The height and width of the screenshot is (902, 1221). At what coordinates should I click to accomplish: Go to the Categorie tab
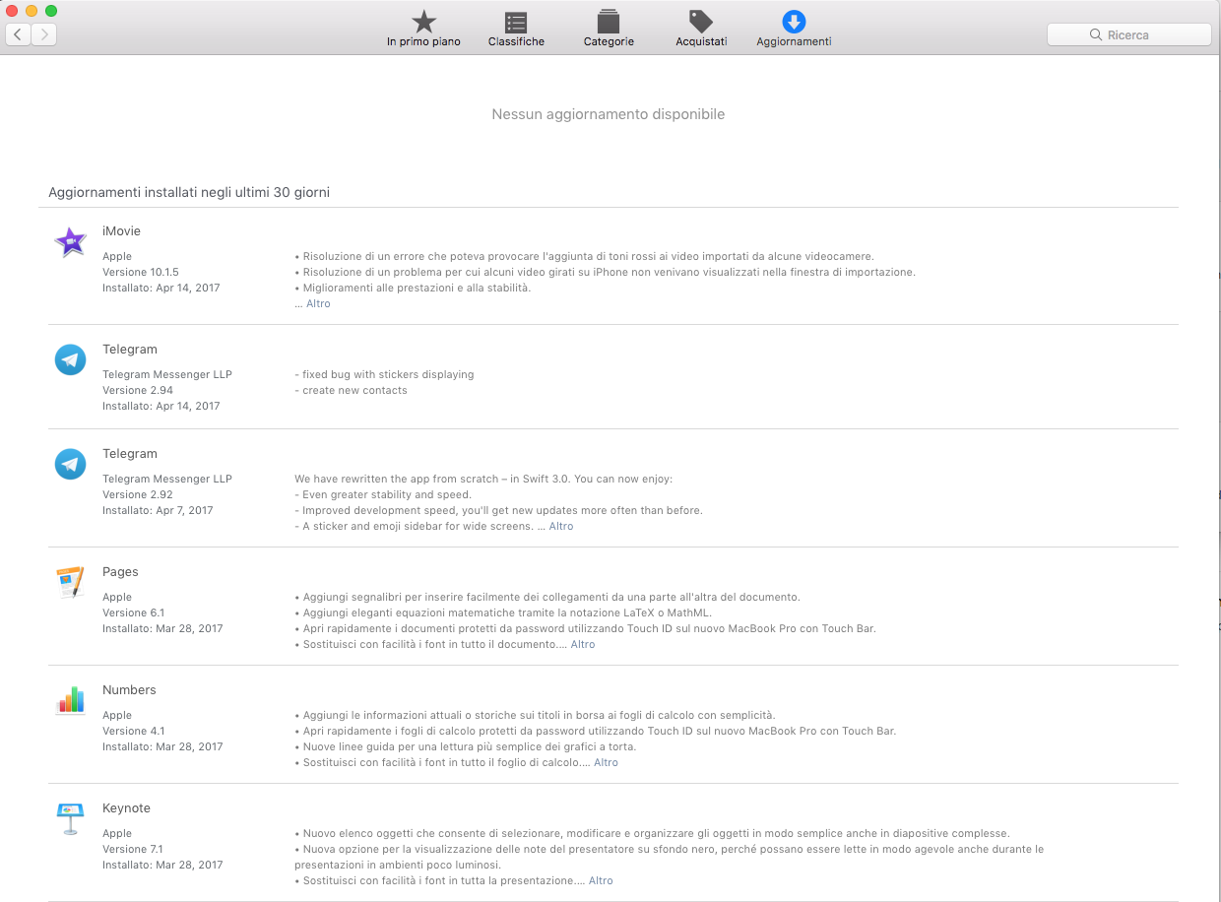(x=609, y=29)
